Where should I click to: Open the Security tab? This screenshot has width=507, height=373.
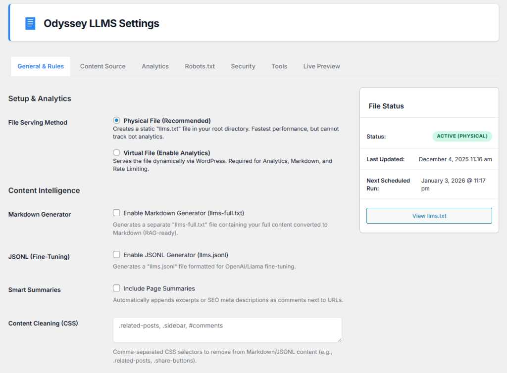243,66
